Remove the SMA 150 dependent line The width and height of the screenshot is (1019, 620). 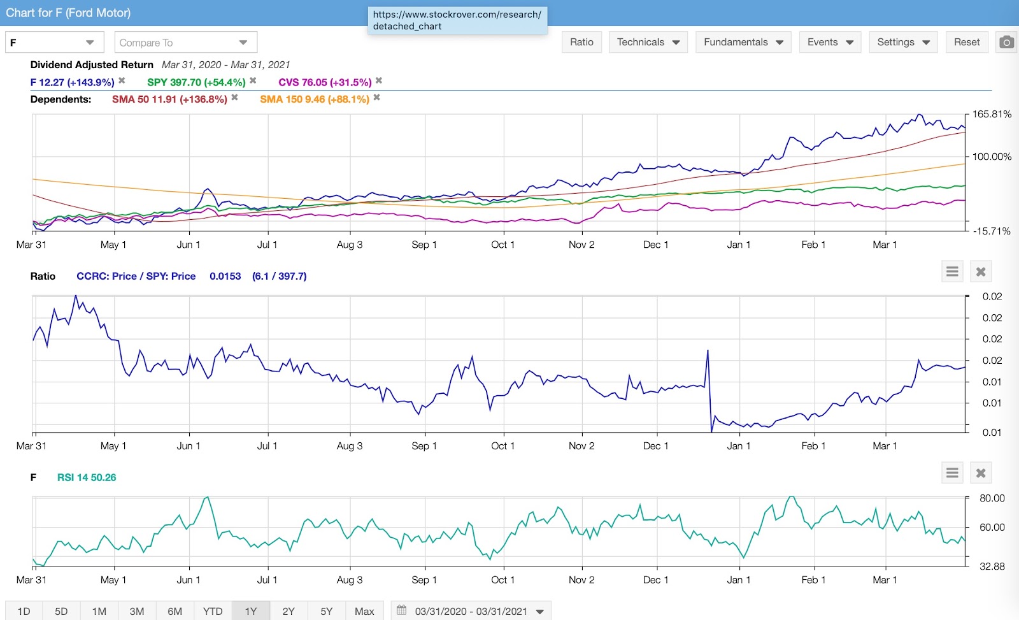click(x=376, y=97)
